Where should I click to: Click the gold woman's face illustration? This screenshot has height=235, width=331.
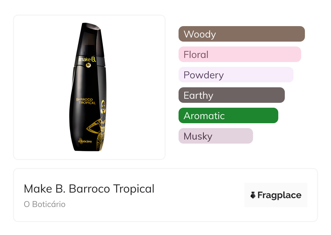coord(103,107)
